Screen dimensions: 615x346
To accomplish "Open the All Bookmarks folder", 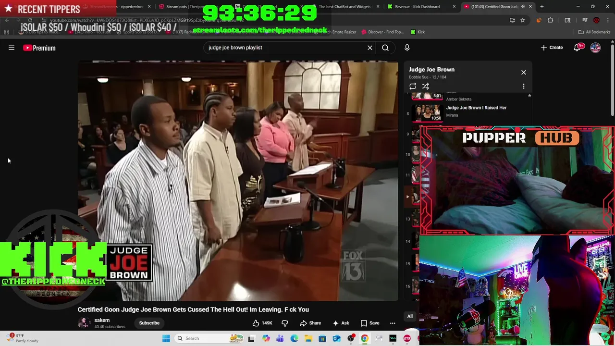I will [594, 32].
